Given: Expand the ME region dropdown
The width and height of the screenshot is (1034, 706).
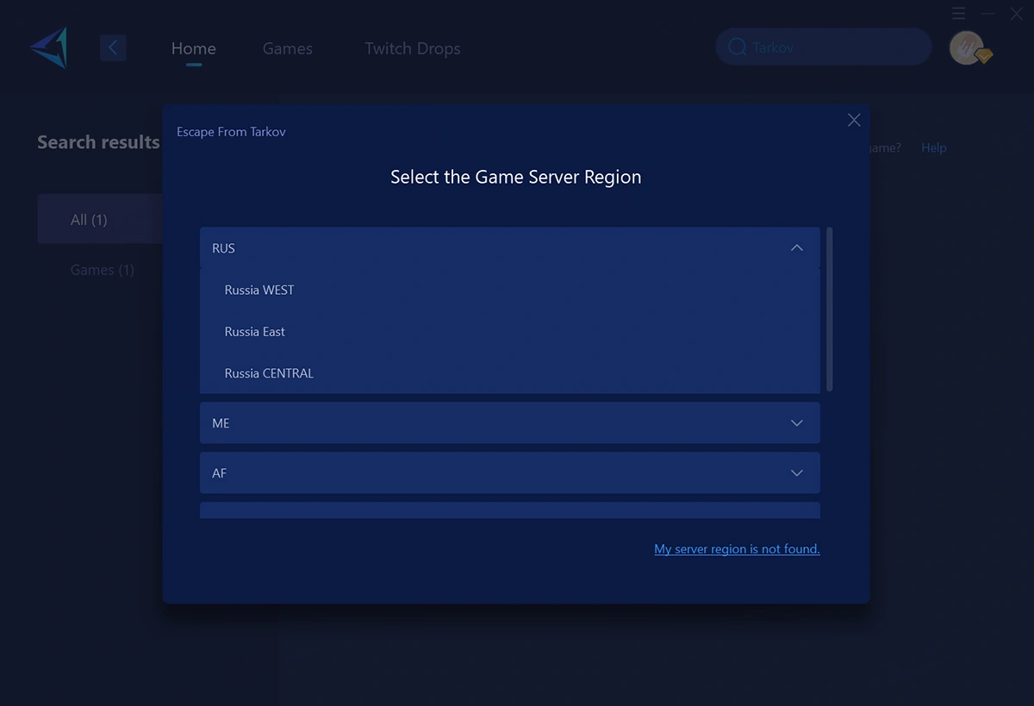Looking at the screenshot, I should (x=796, y=423).
